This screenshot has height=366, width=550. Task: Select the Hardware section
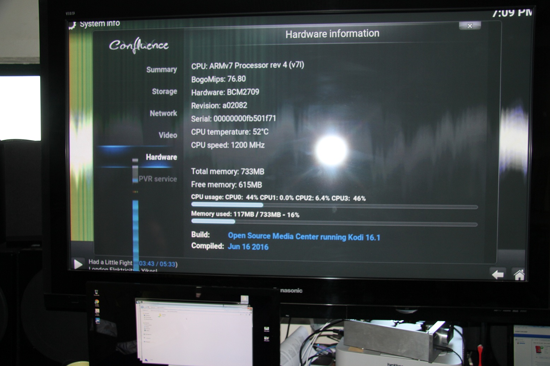tap(161, 157)
